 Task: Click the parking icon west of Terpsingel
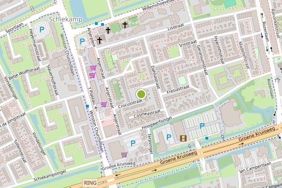click(133, 143)
